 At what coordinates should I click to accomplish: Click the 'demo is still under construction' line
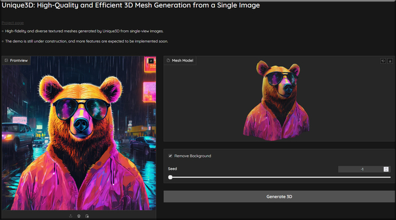point(86,41)
